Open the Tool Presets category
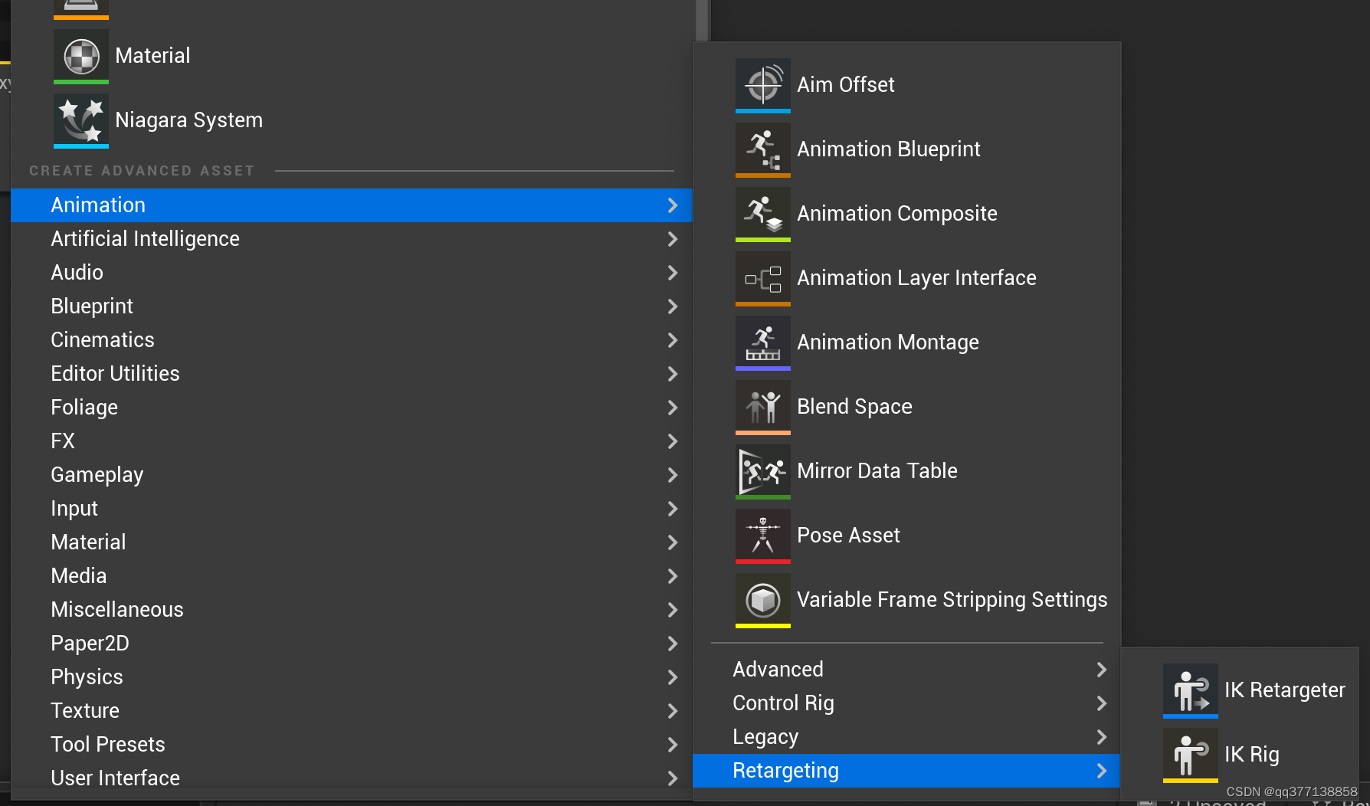This screenshot has width=1370, height=806. pyautogui.click(x=352, y=745)
